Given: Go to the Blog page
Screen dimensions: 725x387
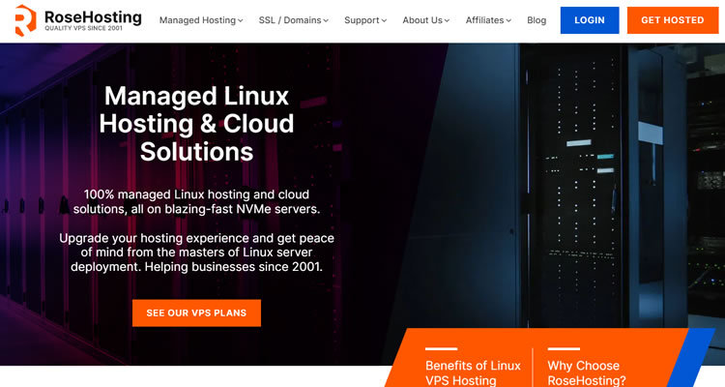Looking at the screenshot, I should tap(536, 20).
